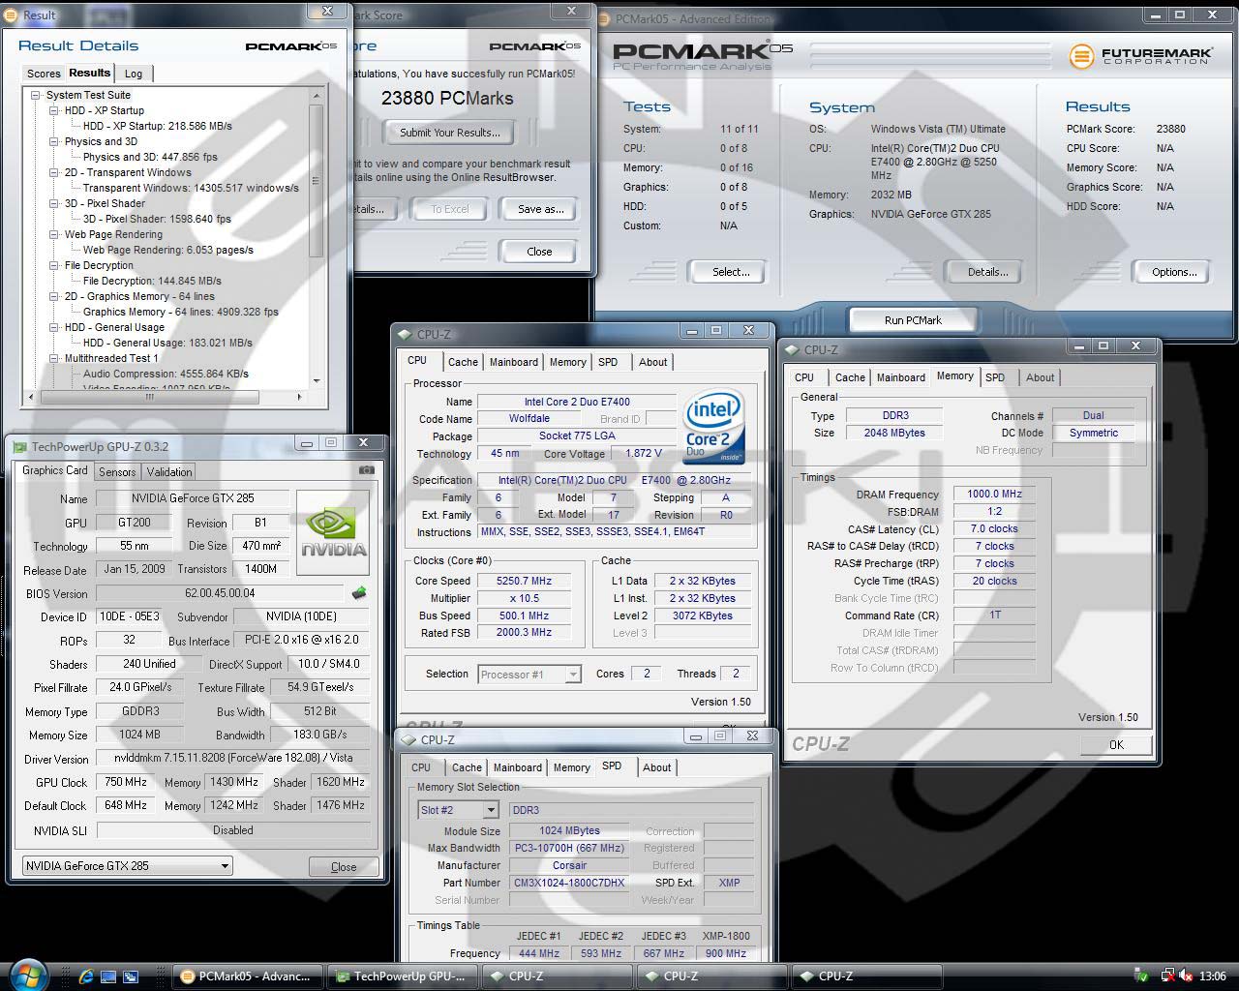
Task: Switch to PCMark05 taskbar button
Action: pos(247,976)
